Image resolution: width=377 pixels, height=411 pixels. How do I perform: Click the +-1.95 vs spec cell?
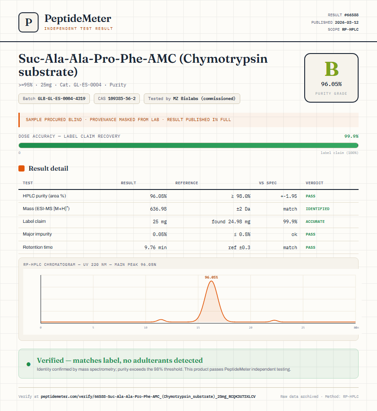click(x=289, y=196)
